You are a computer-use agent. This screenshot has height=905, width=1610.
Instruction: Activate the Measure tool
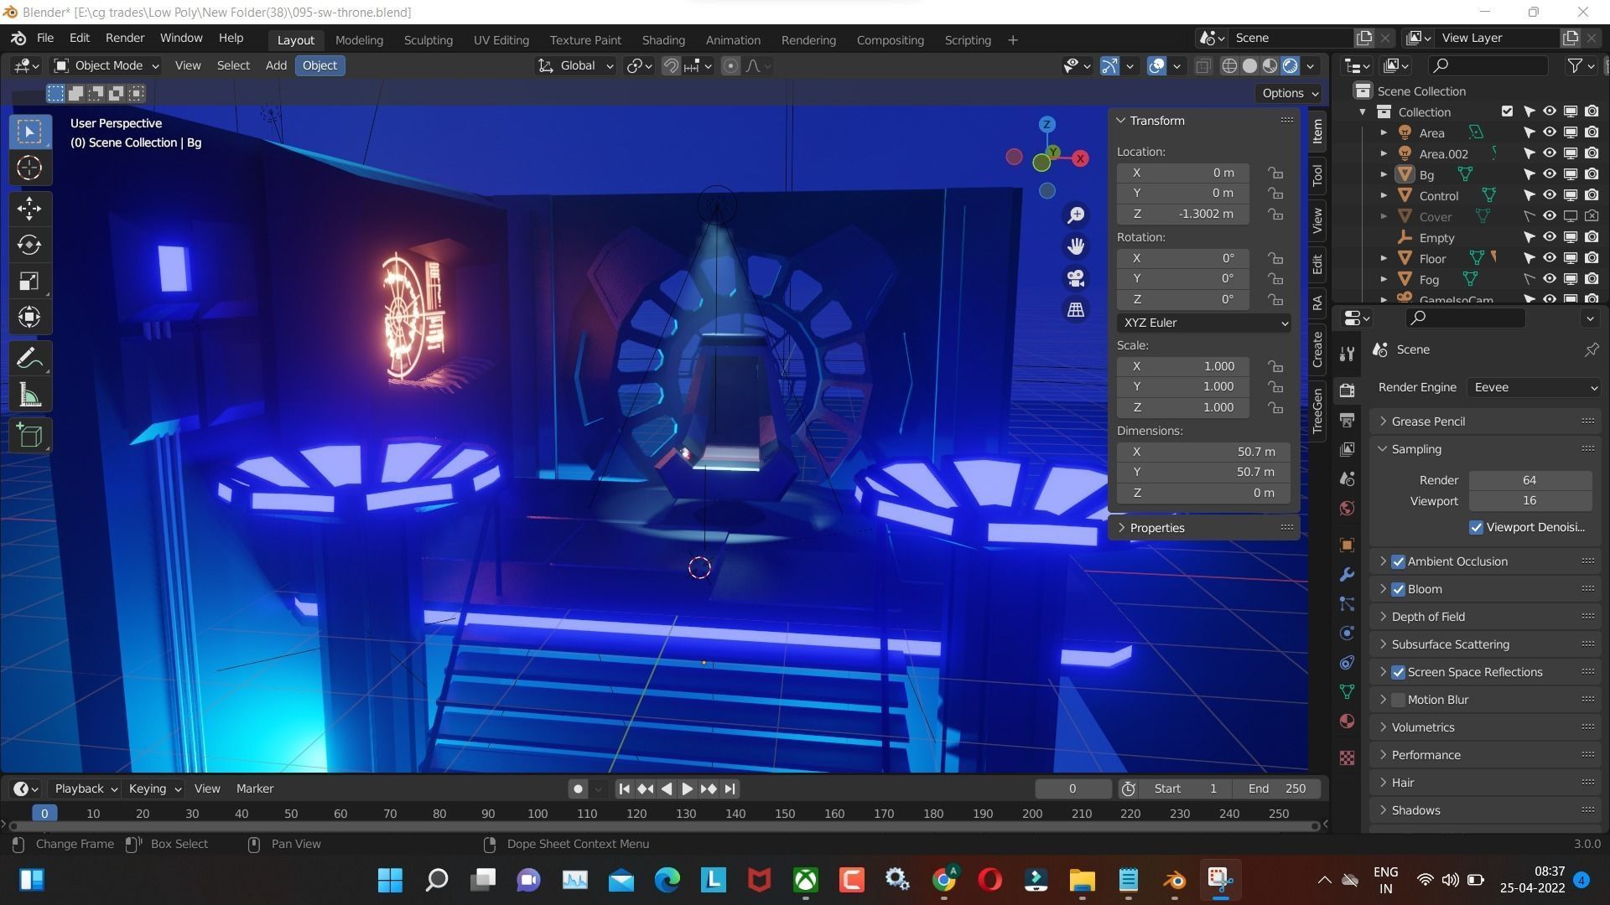coord(29,394)
